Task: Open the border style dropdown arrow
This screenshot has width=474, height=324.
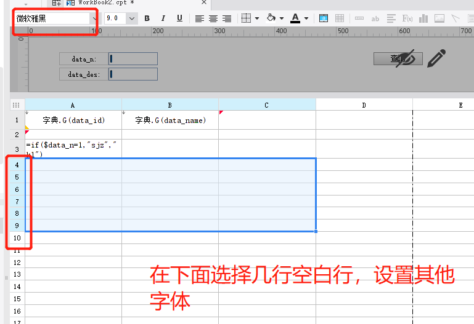Action: pyautogui.click(x=257, y=18)
